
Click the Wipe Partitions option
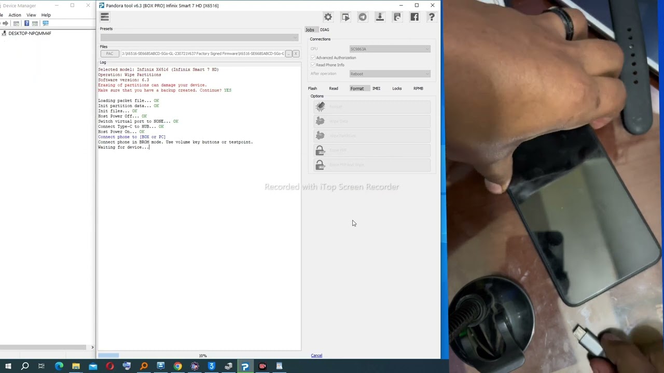pos(372,136)
